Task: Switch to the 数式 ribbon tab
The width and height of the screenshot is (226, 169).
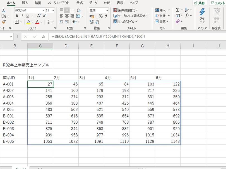Action: click(x=80, y=3)
